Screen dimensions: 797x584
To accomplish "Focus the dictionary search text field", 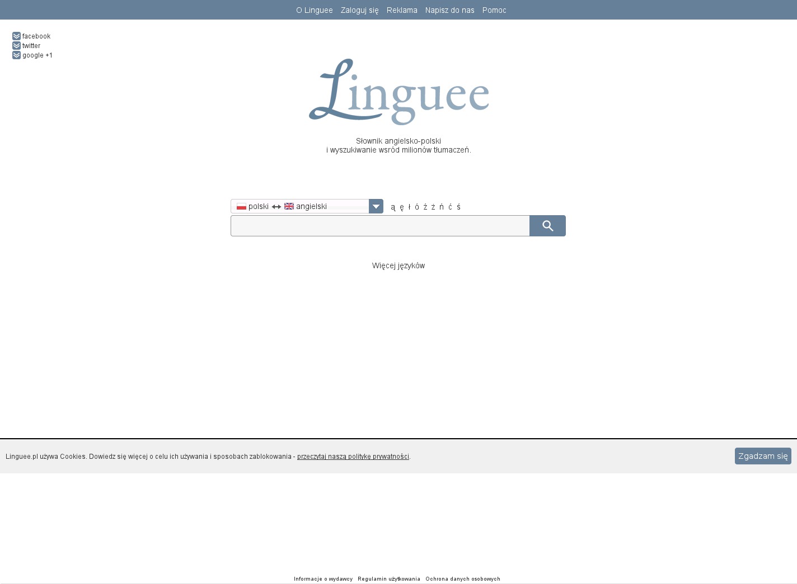I will click(380, 226).
